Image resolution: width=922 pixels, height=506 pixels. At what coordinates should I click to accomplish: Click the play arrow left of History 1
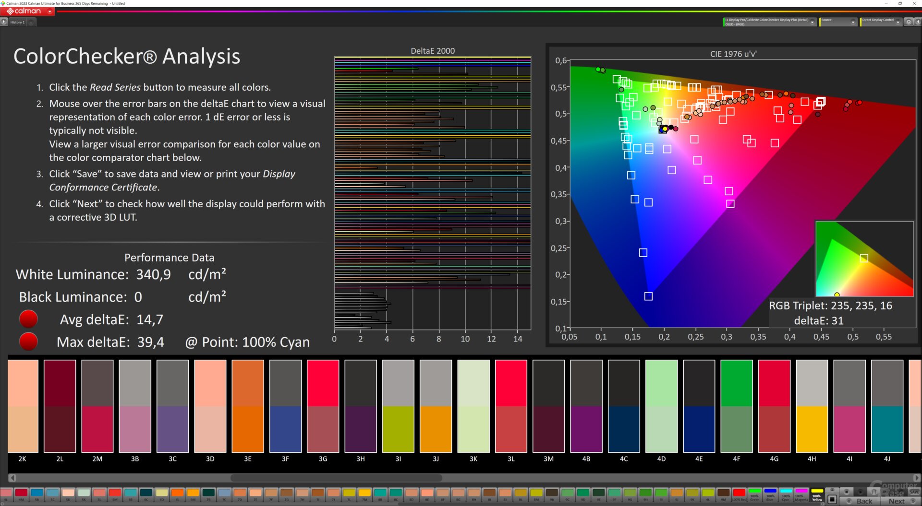[4, 22]
